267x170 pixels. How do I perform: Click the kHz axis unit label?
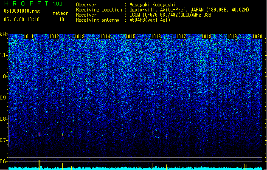click(4, 34)
